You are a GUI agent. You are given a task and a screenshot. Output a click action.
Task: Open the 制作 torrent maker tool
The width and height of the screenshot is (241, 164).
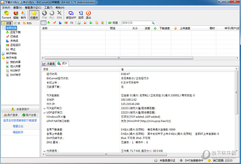click(x=23, y=15)
